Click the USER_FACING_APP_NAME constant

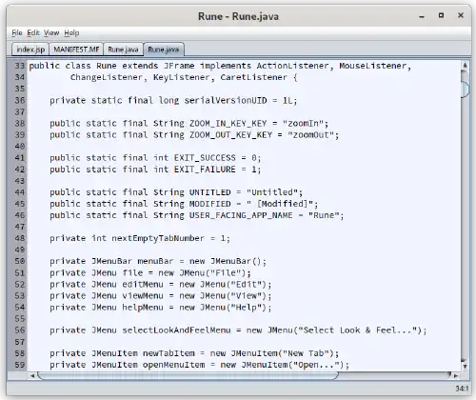coord(241,215)
